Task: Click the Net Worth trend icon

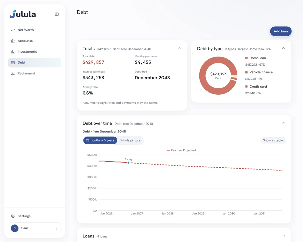Action: pos(13,30)
